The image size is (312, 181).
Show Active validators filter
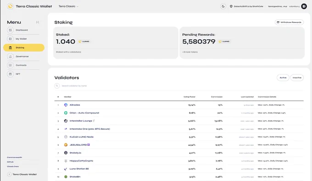click(x=283, y=78)
